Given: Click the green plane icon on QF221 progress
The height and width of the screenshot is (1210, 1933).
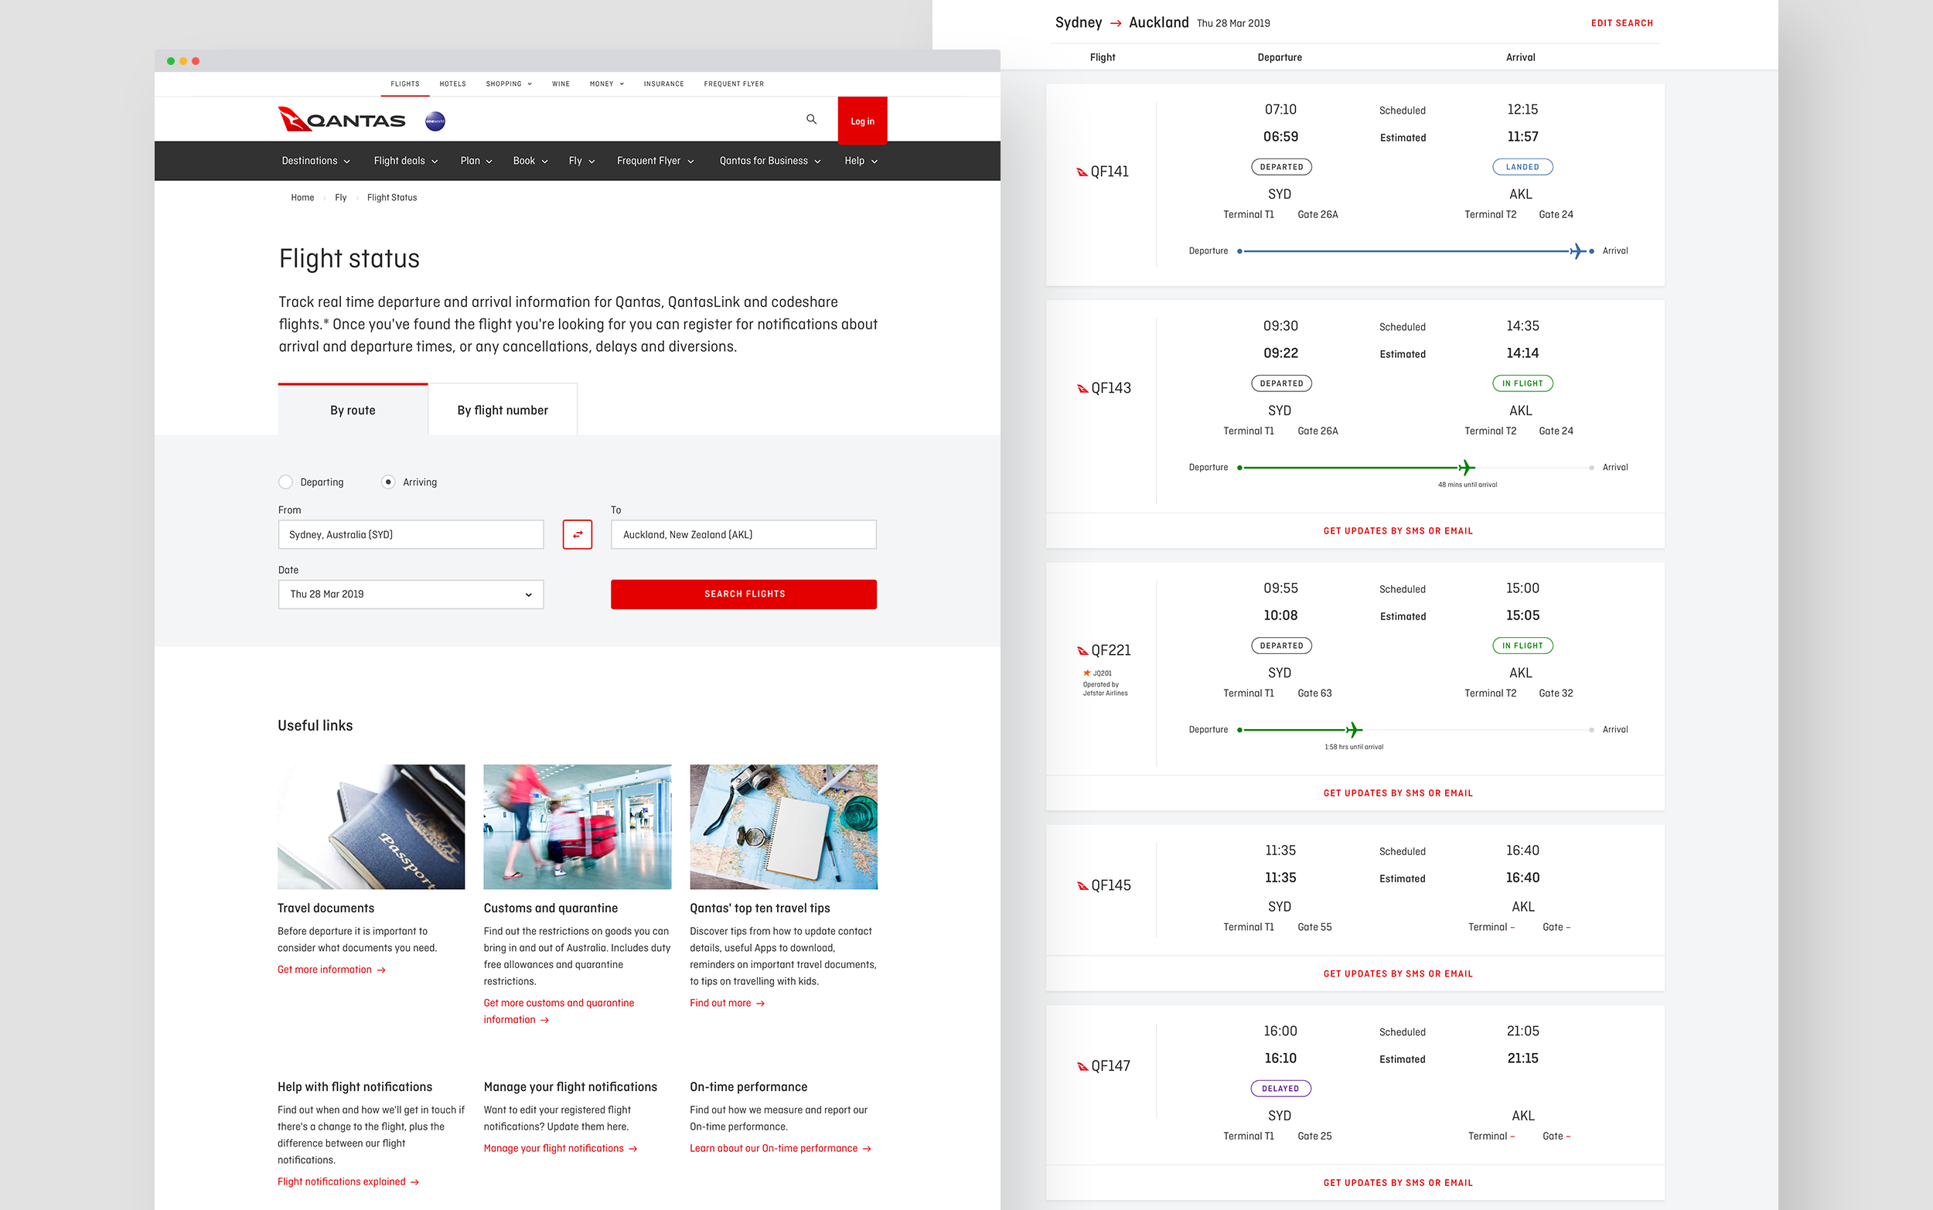Looking at the screenshot, I should click(1353, 730).
